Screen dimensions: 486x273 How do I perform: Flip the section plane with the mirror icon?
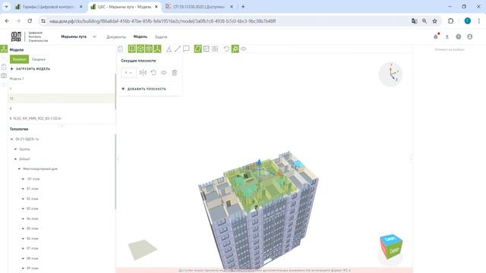coord(143,73)
